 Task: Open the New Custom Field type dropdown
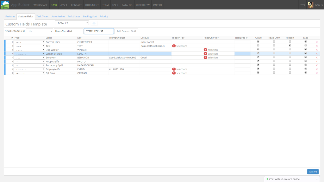click(40, 31)
